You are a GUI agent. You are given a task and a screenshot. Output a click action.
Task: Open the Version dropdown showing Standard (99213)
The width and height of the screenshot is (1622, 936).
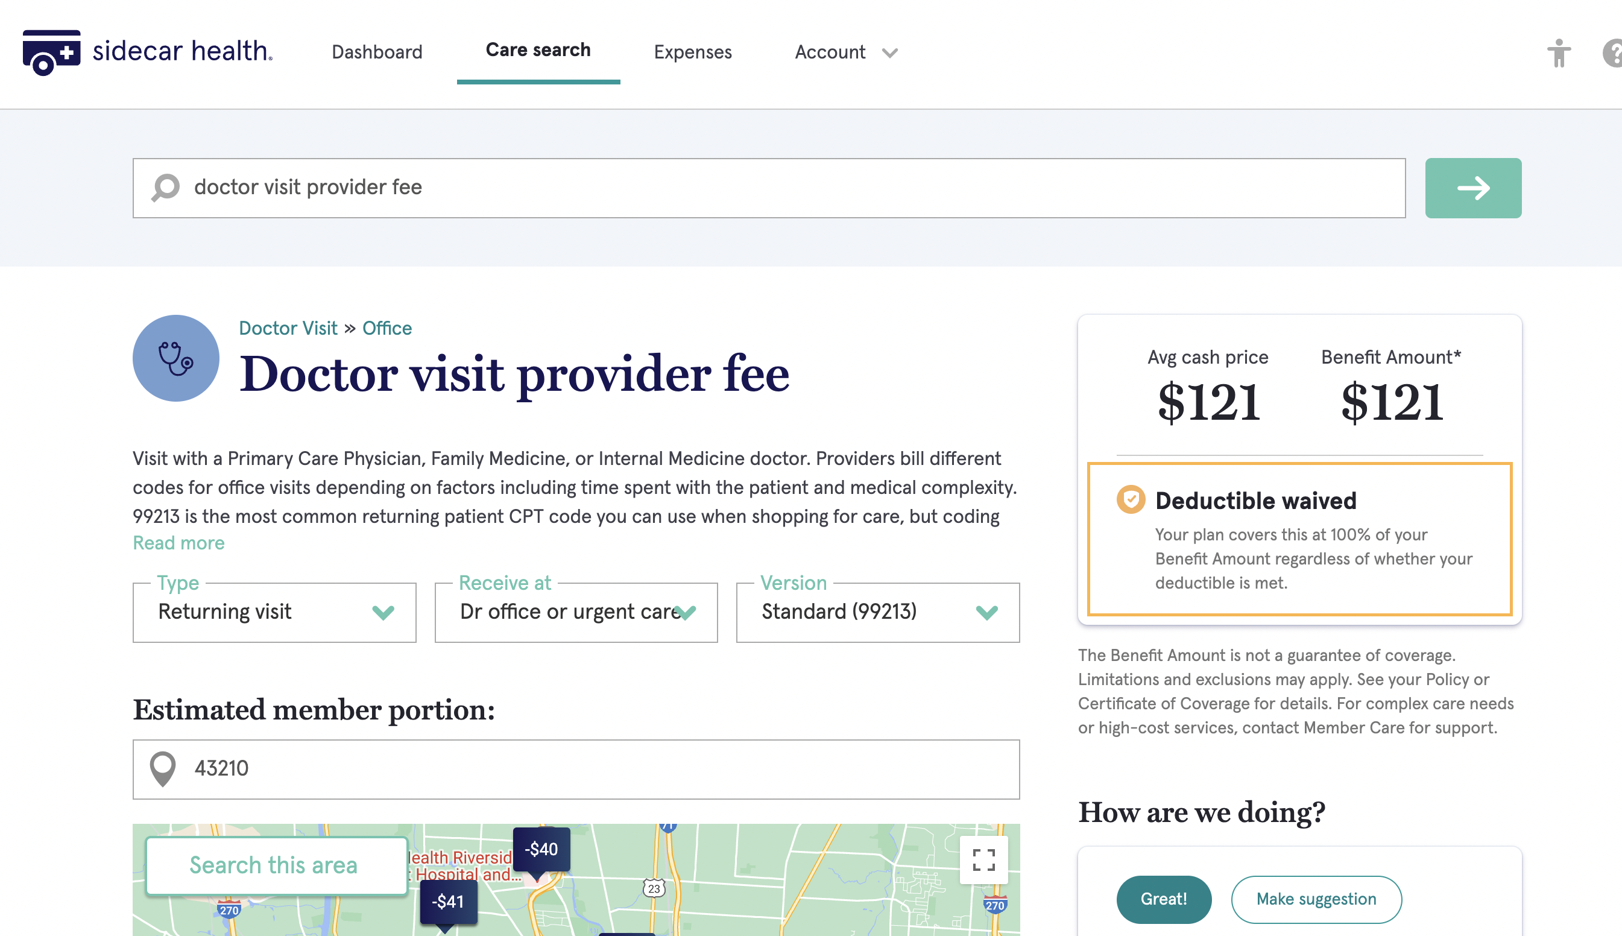coord(877,612)
